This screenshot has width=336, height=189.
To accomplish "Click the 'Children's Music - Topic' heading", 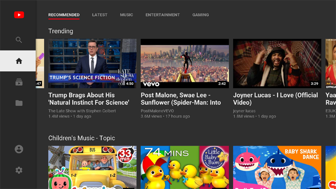I will coord(81,138).
